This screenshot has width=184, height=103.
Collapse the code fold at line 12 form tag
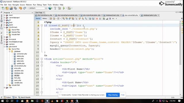pyautogui.click(x=42, y=59)
